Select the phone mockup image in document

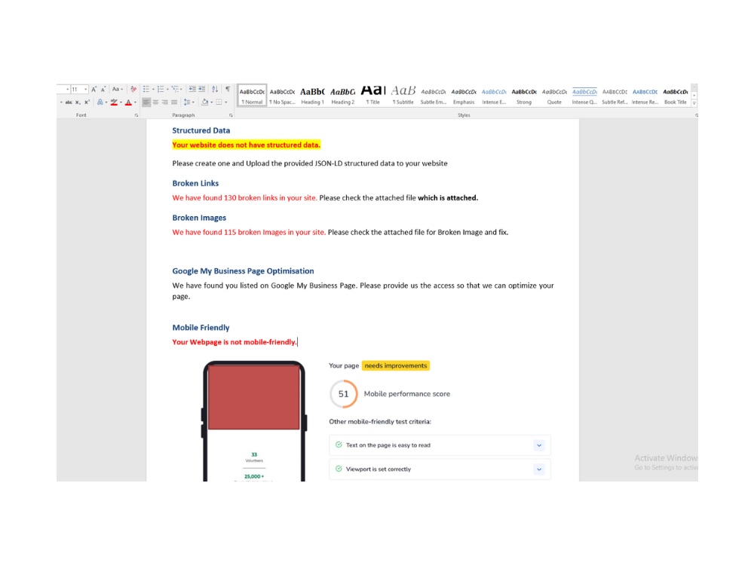click(254, 421)
